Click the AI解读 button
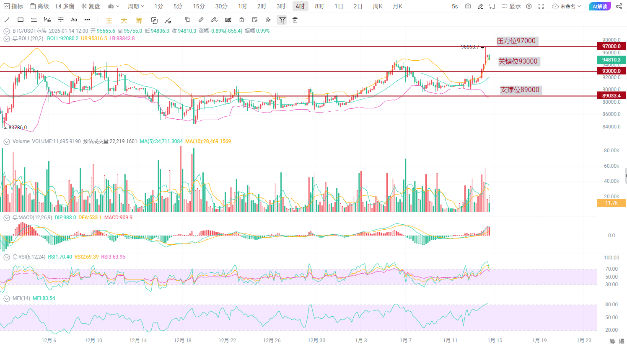Screen dimensions: 627x346 [x=600, y=6]
